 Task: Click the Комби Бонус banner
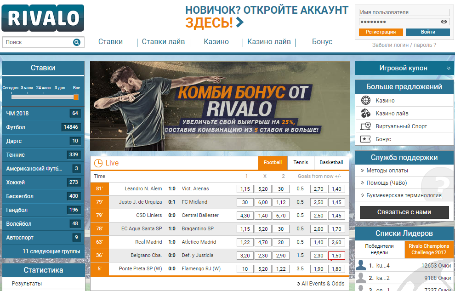click(x=220, y=106)
